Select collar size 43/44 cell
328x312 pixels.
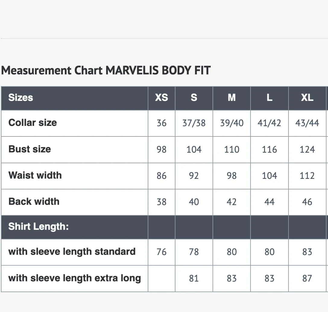pos(307,123)
